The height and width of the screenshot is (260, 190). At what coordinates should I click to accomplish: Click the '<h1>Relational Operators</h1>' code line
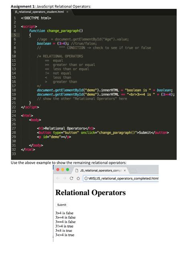pos(66,128)
